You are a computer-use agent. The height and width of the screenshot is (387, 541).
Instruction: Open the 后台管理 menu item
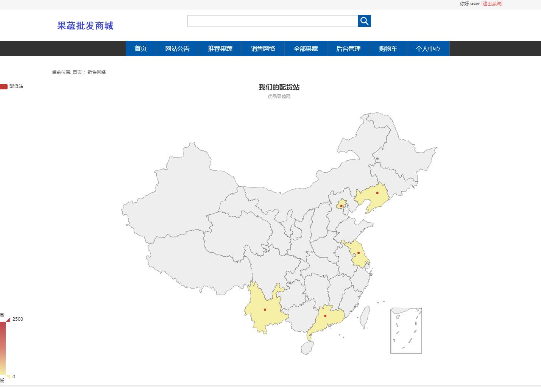[x=349, y=48]
